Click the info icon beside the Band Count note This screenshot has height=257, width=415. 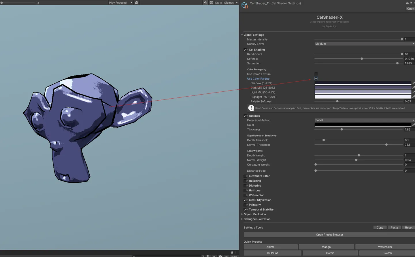251,108
